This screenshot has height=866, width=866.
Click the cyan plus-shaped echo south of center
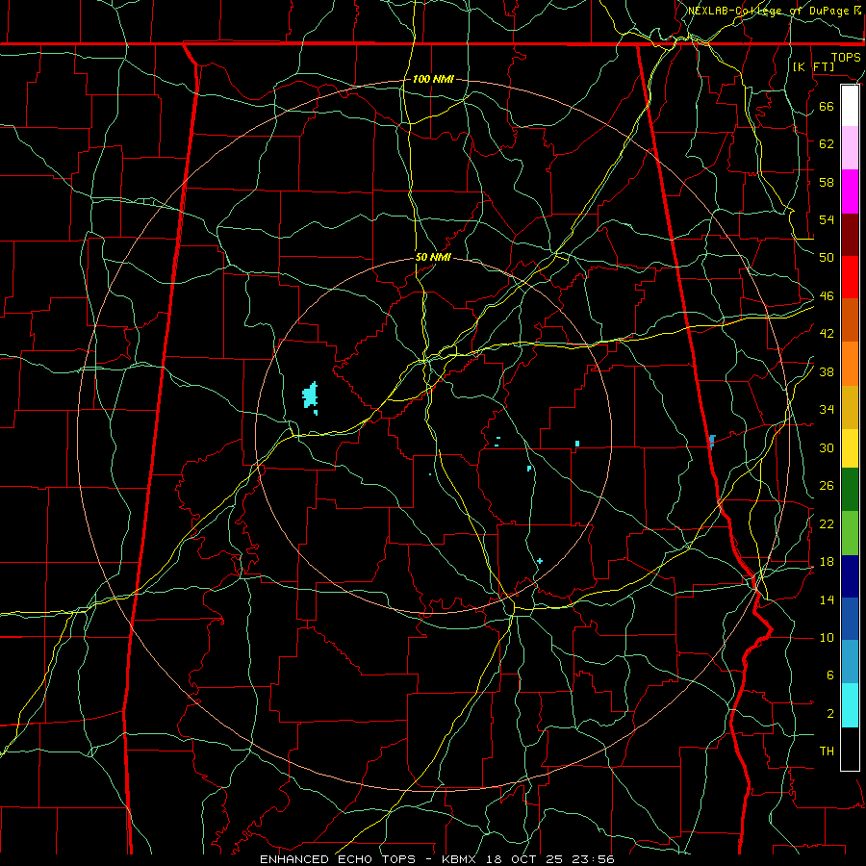[x=540, y=561]
